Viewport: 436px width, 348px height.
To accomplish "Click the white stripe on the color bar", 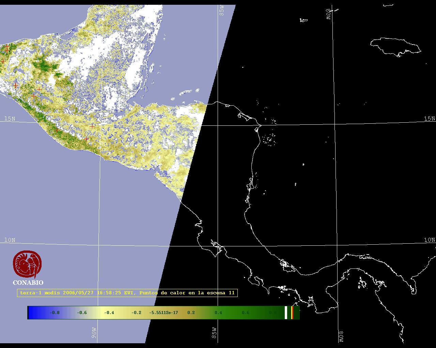I will [286, 313].
